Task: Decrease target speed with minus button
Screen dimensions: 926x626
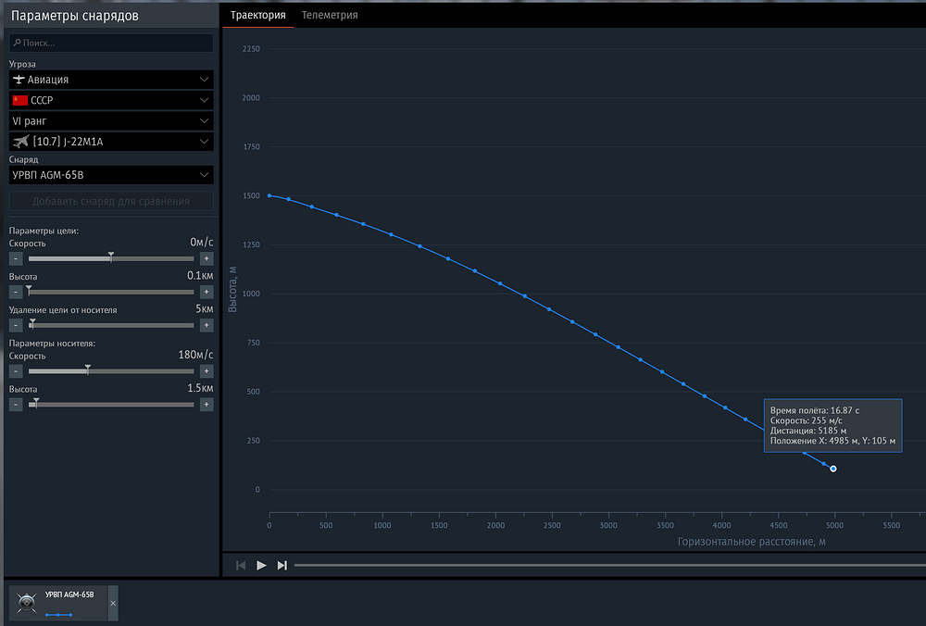Action: [16, 258]
